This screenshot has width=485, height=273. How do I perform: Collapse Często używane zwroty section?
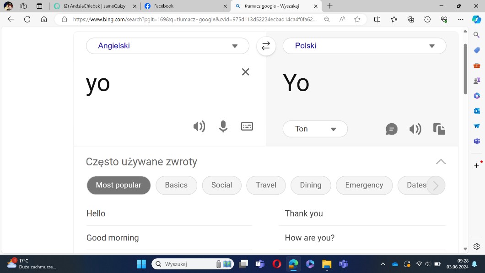(441, 162)
